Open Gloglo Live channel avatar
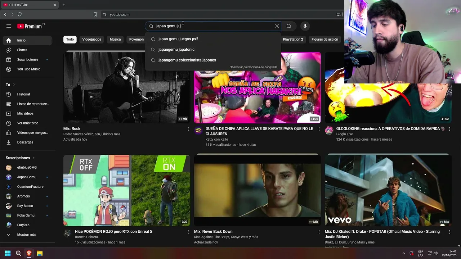Screen dimensions: 461x259 (329, 130)
